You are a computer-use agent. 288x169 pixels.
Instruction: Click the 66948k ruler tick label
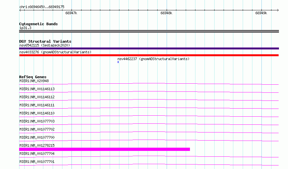[166, 13]
